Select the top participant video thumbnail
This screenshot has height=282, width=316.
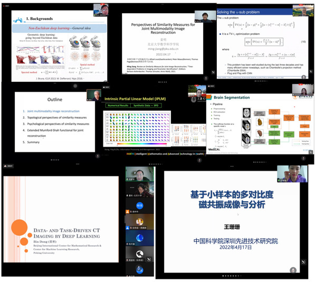point(139,174)
